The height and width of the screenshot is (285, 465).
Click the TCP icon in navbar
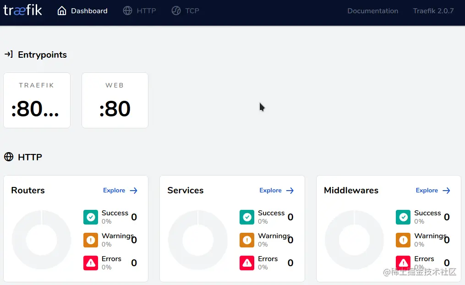pos(176,11)
